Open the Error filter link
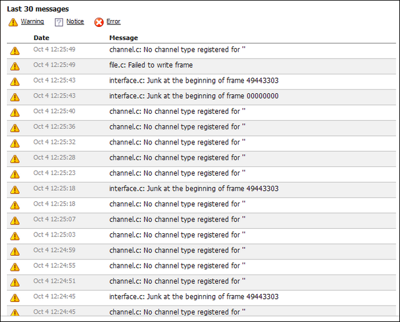 (113, 22)
